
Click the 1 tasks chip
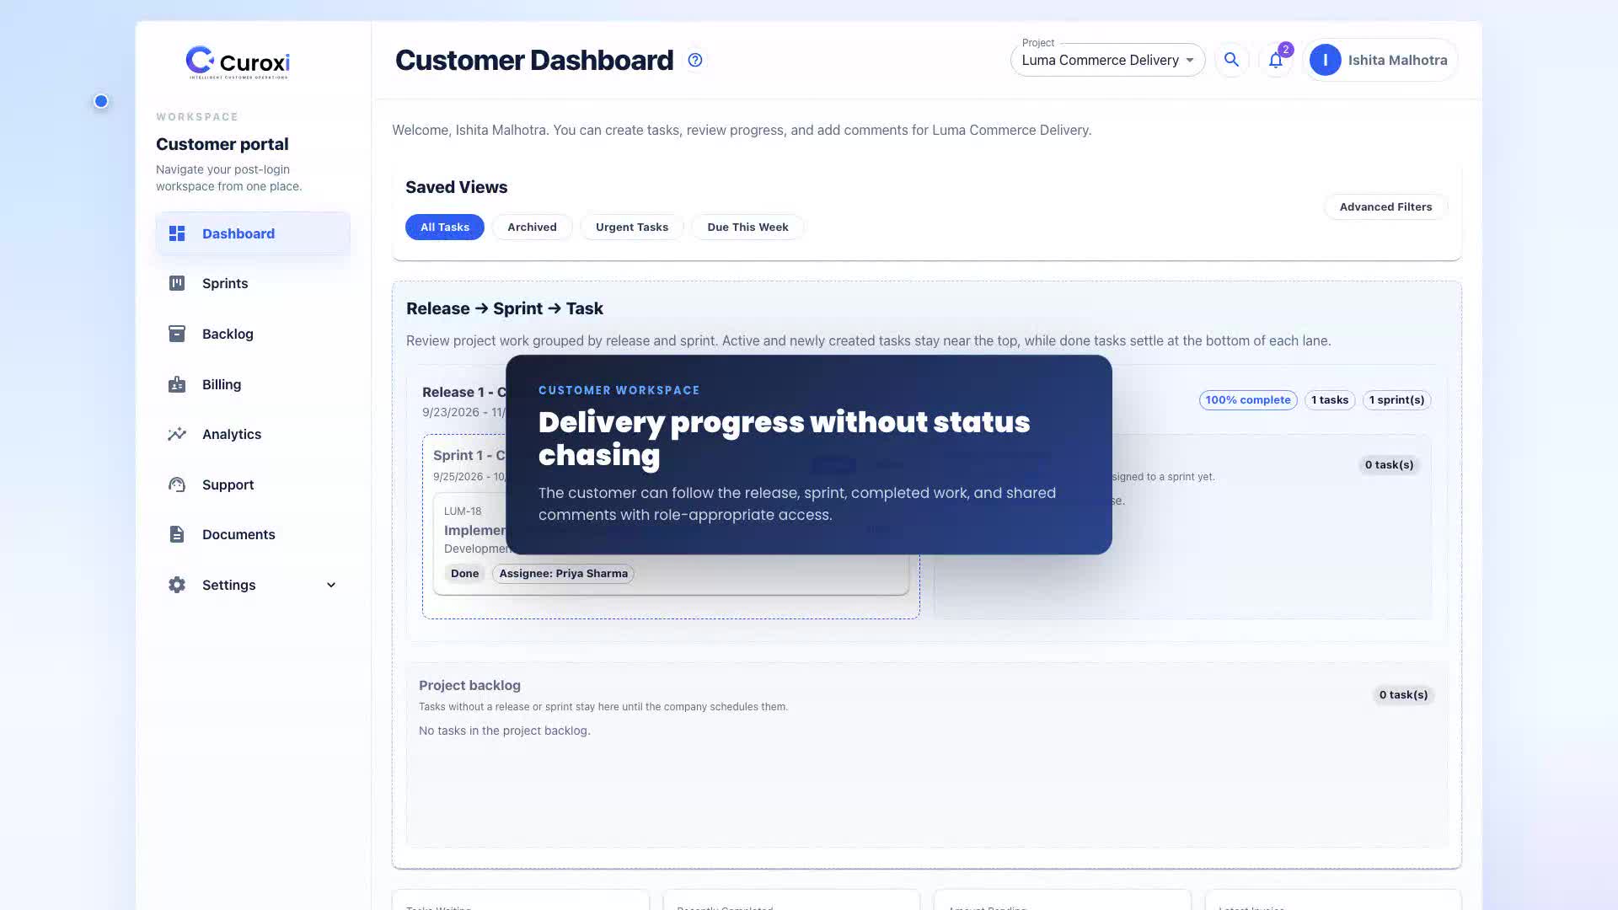pos(1330,399)
